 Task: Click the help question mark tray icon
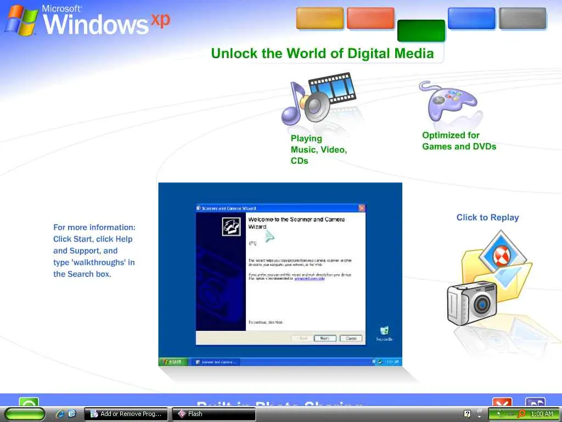click(467, 414)
